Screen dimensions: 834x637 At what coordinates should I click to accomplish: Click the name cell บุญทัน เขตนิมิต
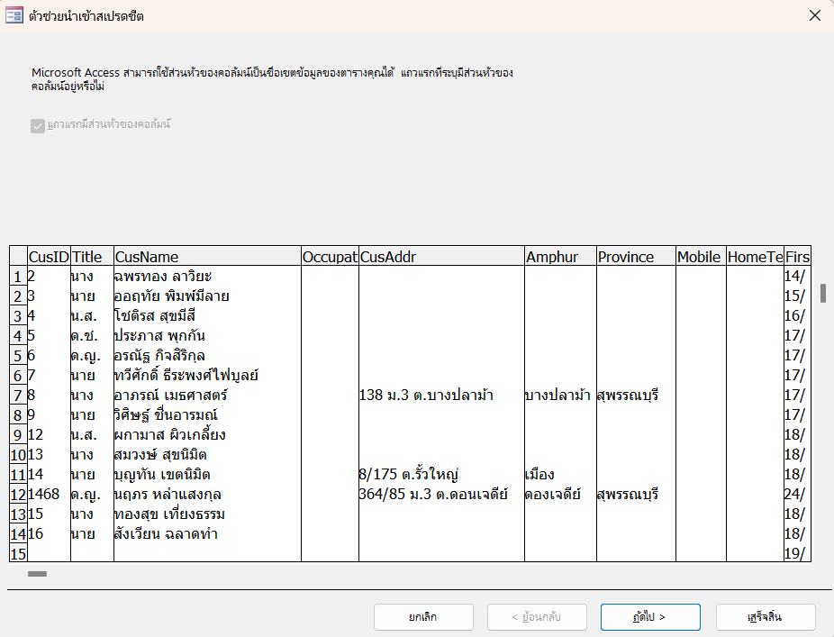point(163,474)
